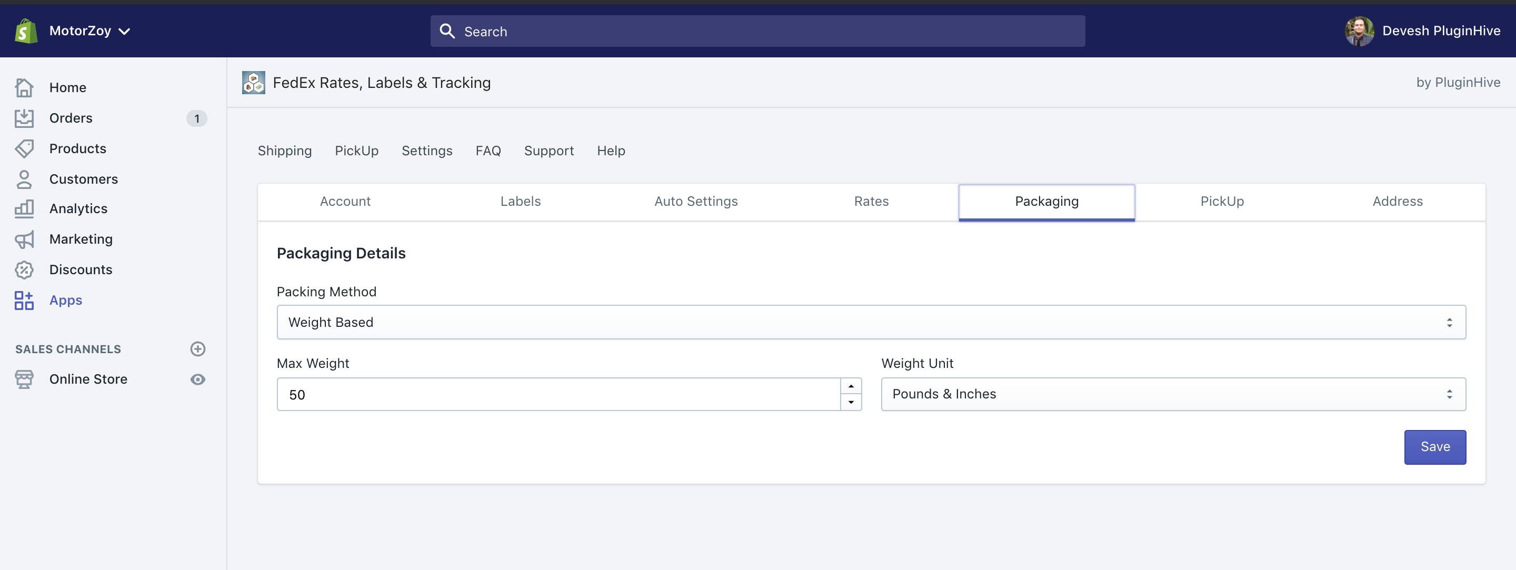Open the Settings menu item
The width and height of the screenshot is (1516, 570).
coord(427,151)
